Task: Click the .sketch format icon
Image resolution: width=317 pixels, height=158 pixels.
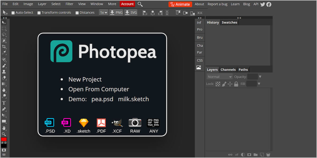Action: click(x=84, y=123)
